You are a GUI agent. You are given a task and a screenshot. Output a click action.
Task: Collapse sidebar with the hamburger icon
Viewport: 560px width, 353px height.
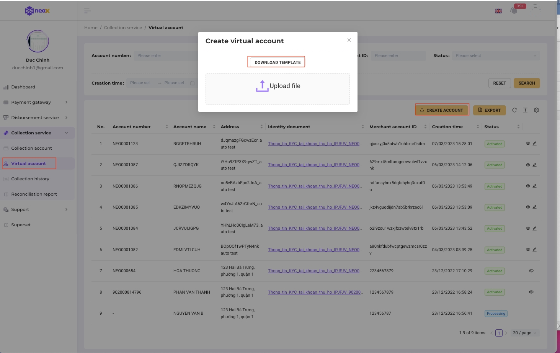(88, 11)
